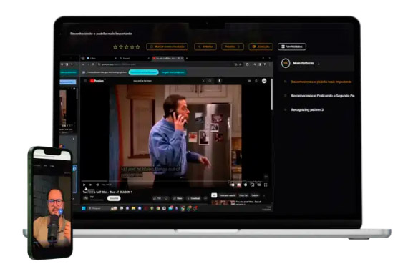
Task: Toggle the autoplay switch in player
Action: point(232,185)
